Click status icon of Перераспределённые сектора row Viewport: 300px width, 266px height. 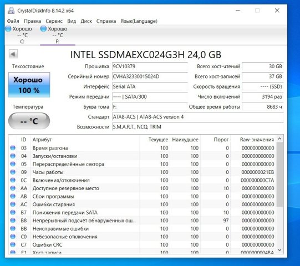(x=13, y=164)
